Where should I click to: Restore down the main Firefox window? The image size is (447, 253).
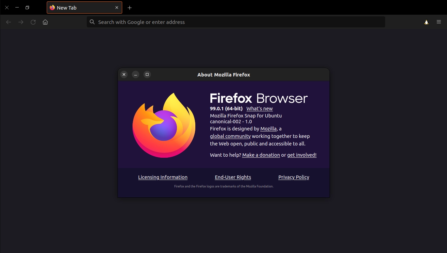(27, 8)
